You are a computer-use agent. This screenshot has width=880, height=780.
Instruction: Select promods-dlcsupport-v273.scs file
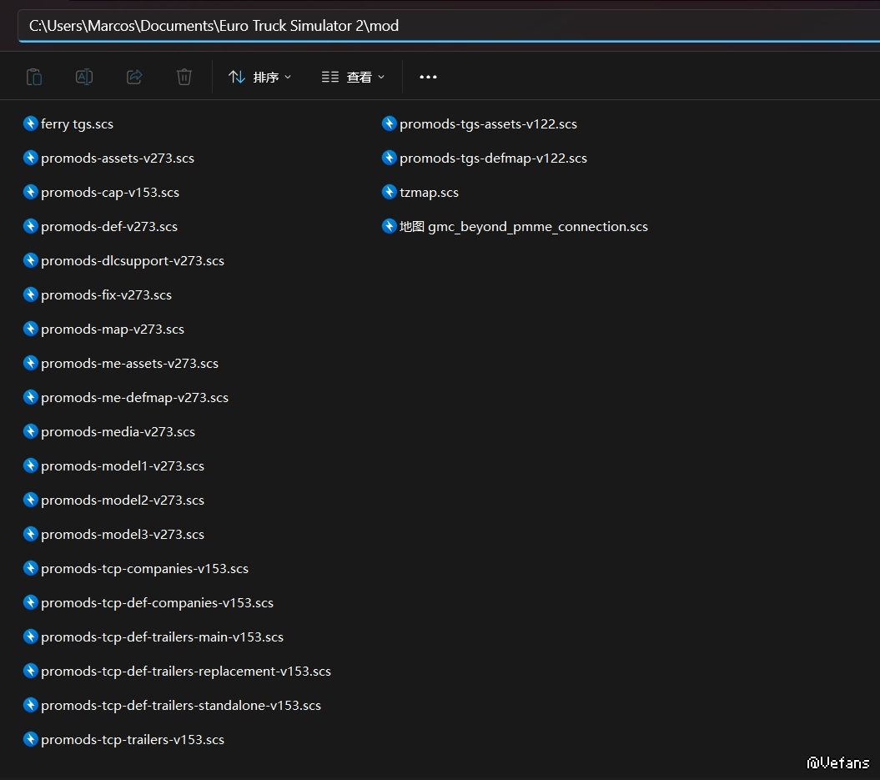coord(132,260)
